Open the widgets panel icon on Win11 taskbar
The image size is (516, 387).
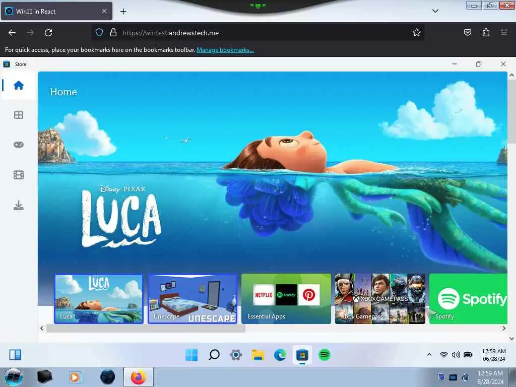click(x=15, y=355)
